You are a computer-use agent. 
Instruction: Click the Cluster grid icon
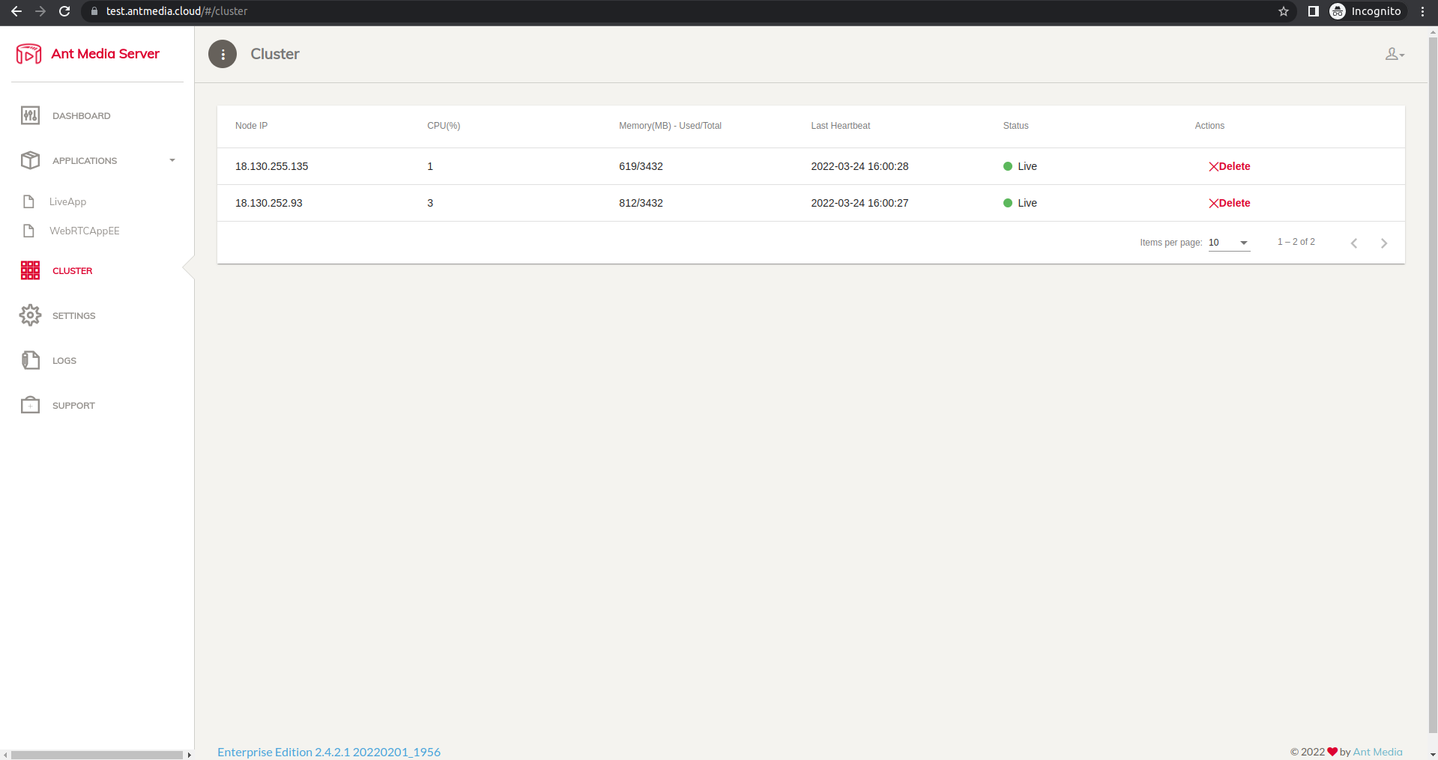(x=30, y=270)
